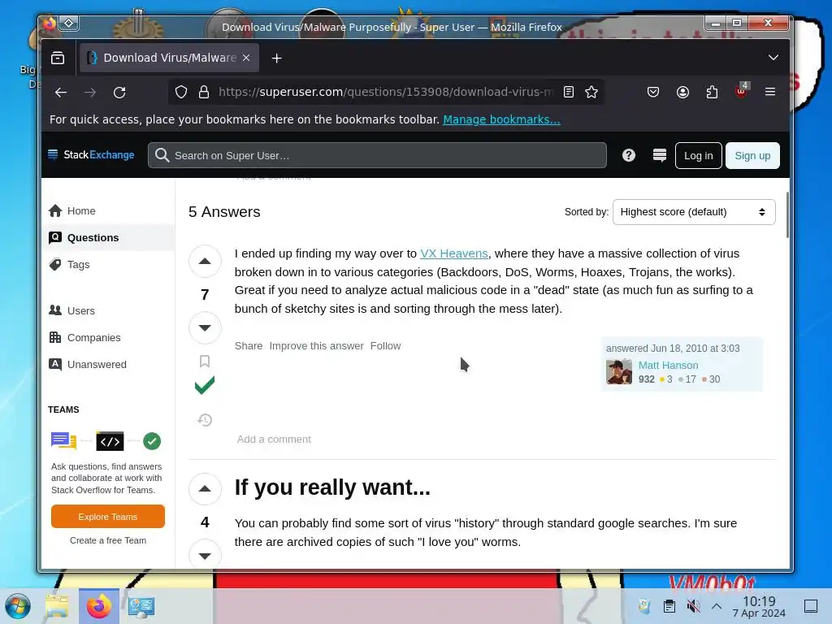Open tracking protection shield icon

point(181,92)
